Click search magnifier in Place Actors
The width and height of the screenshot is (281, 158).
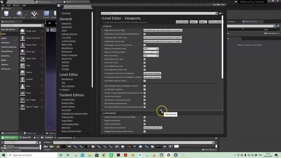pos(42,25)
